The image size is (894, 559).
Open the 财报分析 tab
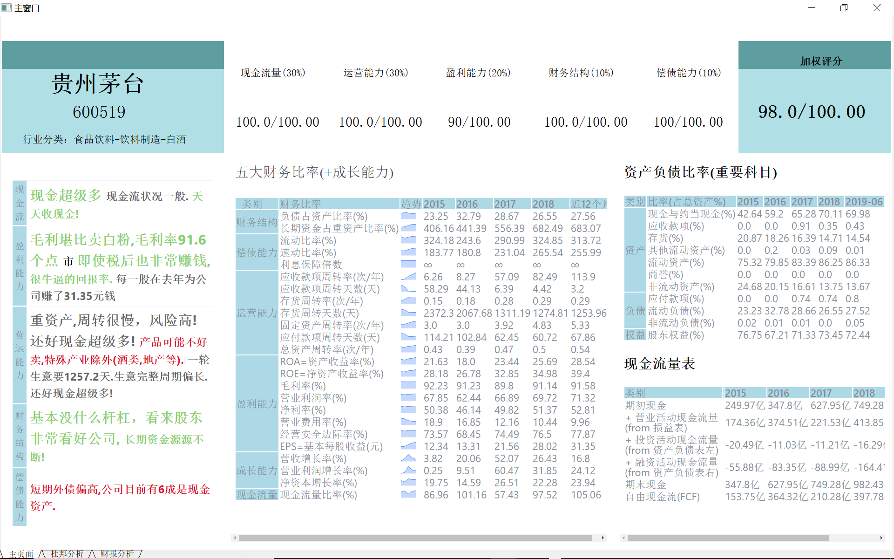pos(117,553)
